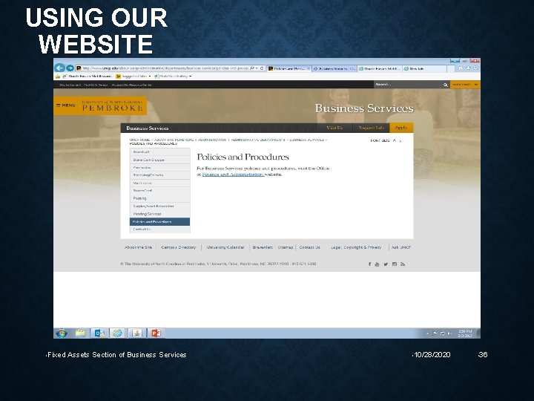This screenshot has height=401, width=534.
Task: Open the University Calendar footer link
Action: [225, 247]
